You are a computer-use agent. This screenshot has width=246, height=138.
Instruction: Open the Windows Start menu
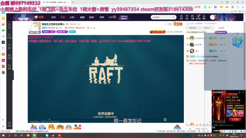[x=3, y=135]
